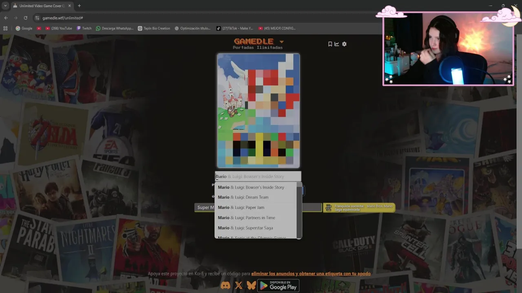Viewport: 522px width, 293px height.
Task: Click the suggestion list scrollbar
Action: click(x=299, y=210)
